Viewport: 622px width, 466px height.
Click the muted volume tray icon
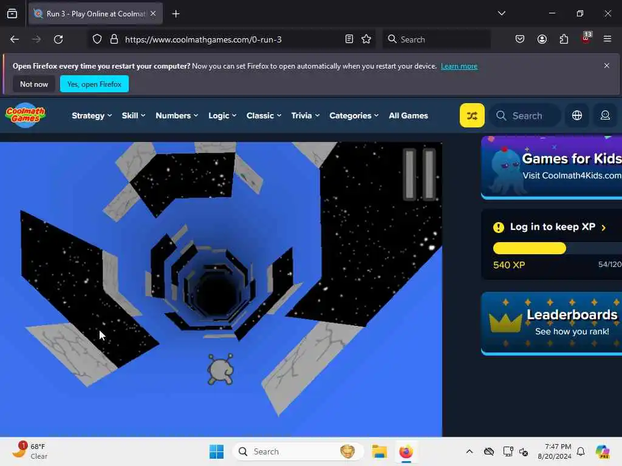(524, 451)
